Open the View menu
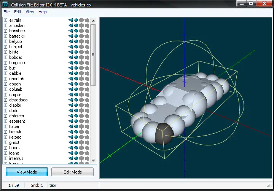Viewport: 274px width, 191px height. tap(30, 12)
